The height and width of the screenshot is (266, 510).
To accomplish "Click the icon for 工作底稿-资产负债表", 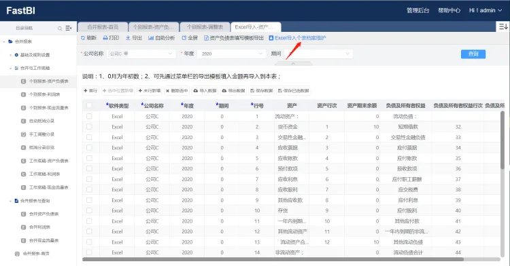I will tap(23, 161).
